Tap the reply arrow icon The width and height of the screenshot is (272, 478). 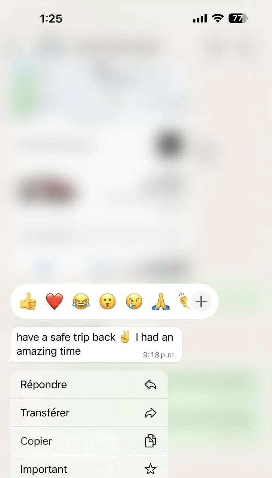click(150, 385)
